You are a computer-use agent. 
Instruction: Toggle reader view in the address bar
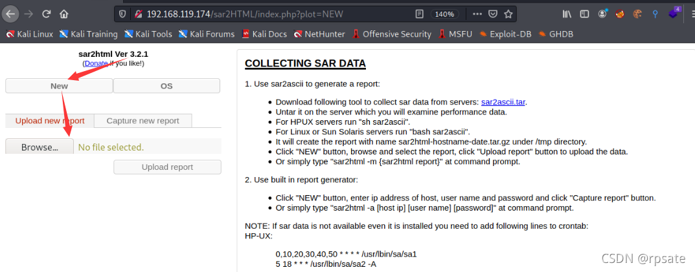(419, 14)
